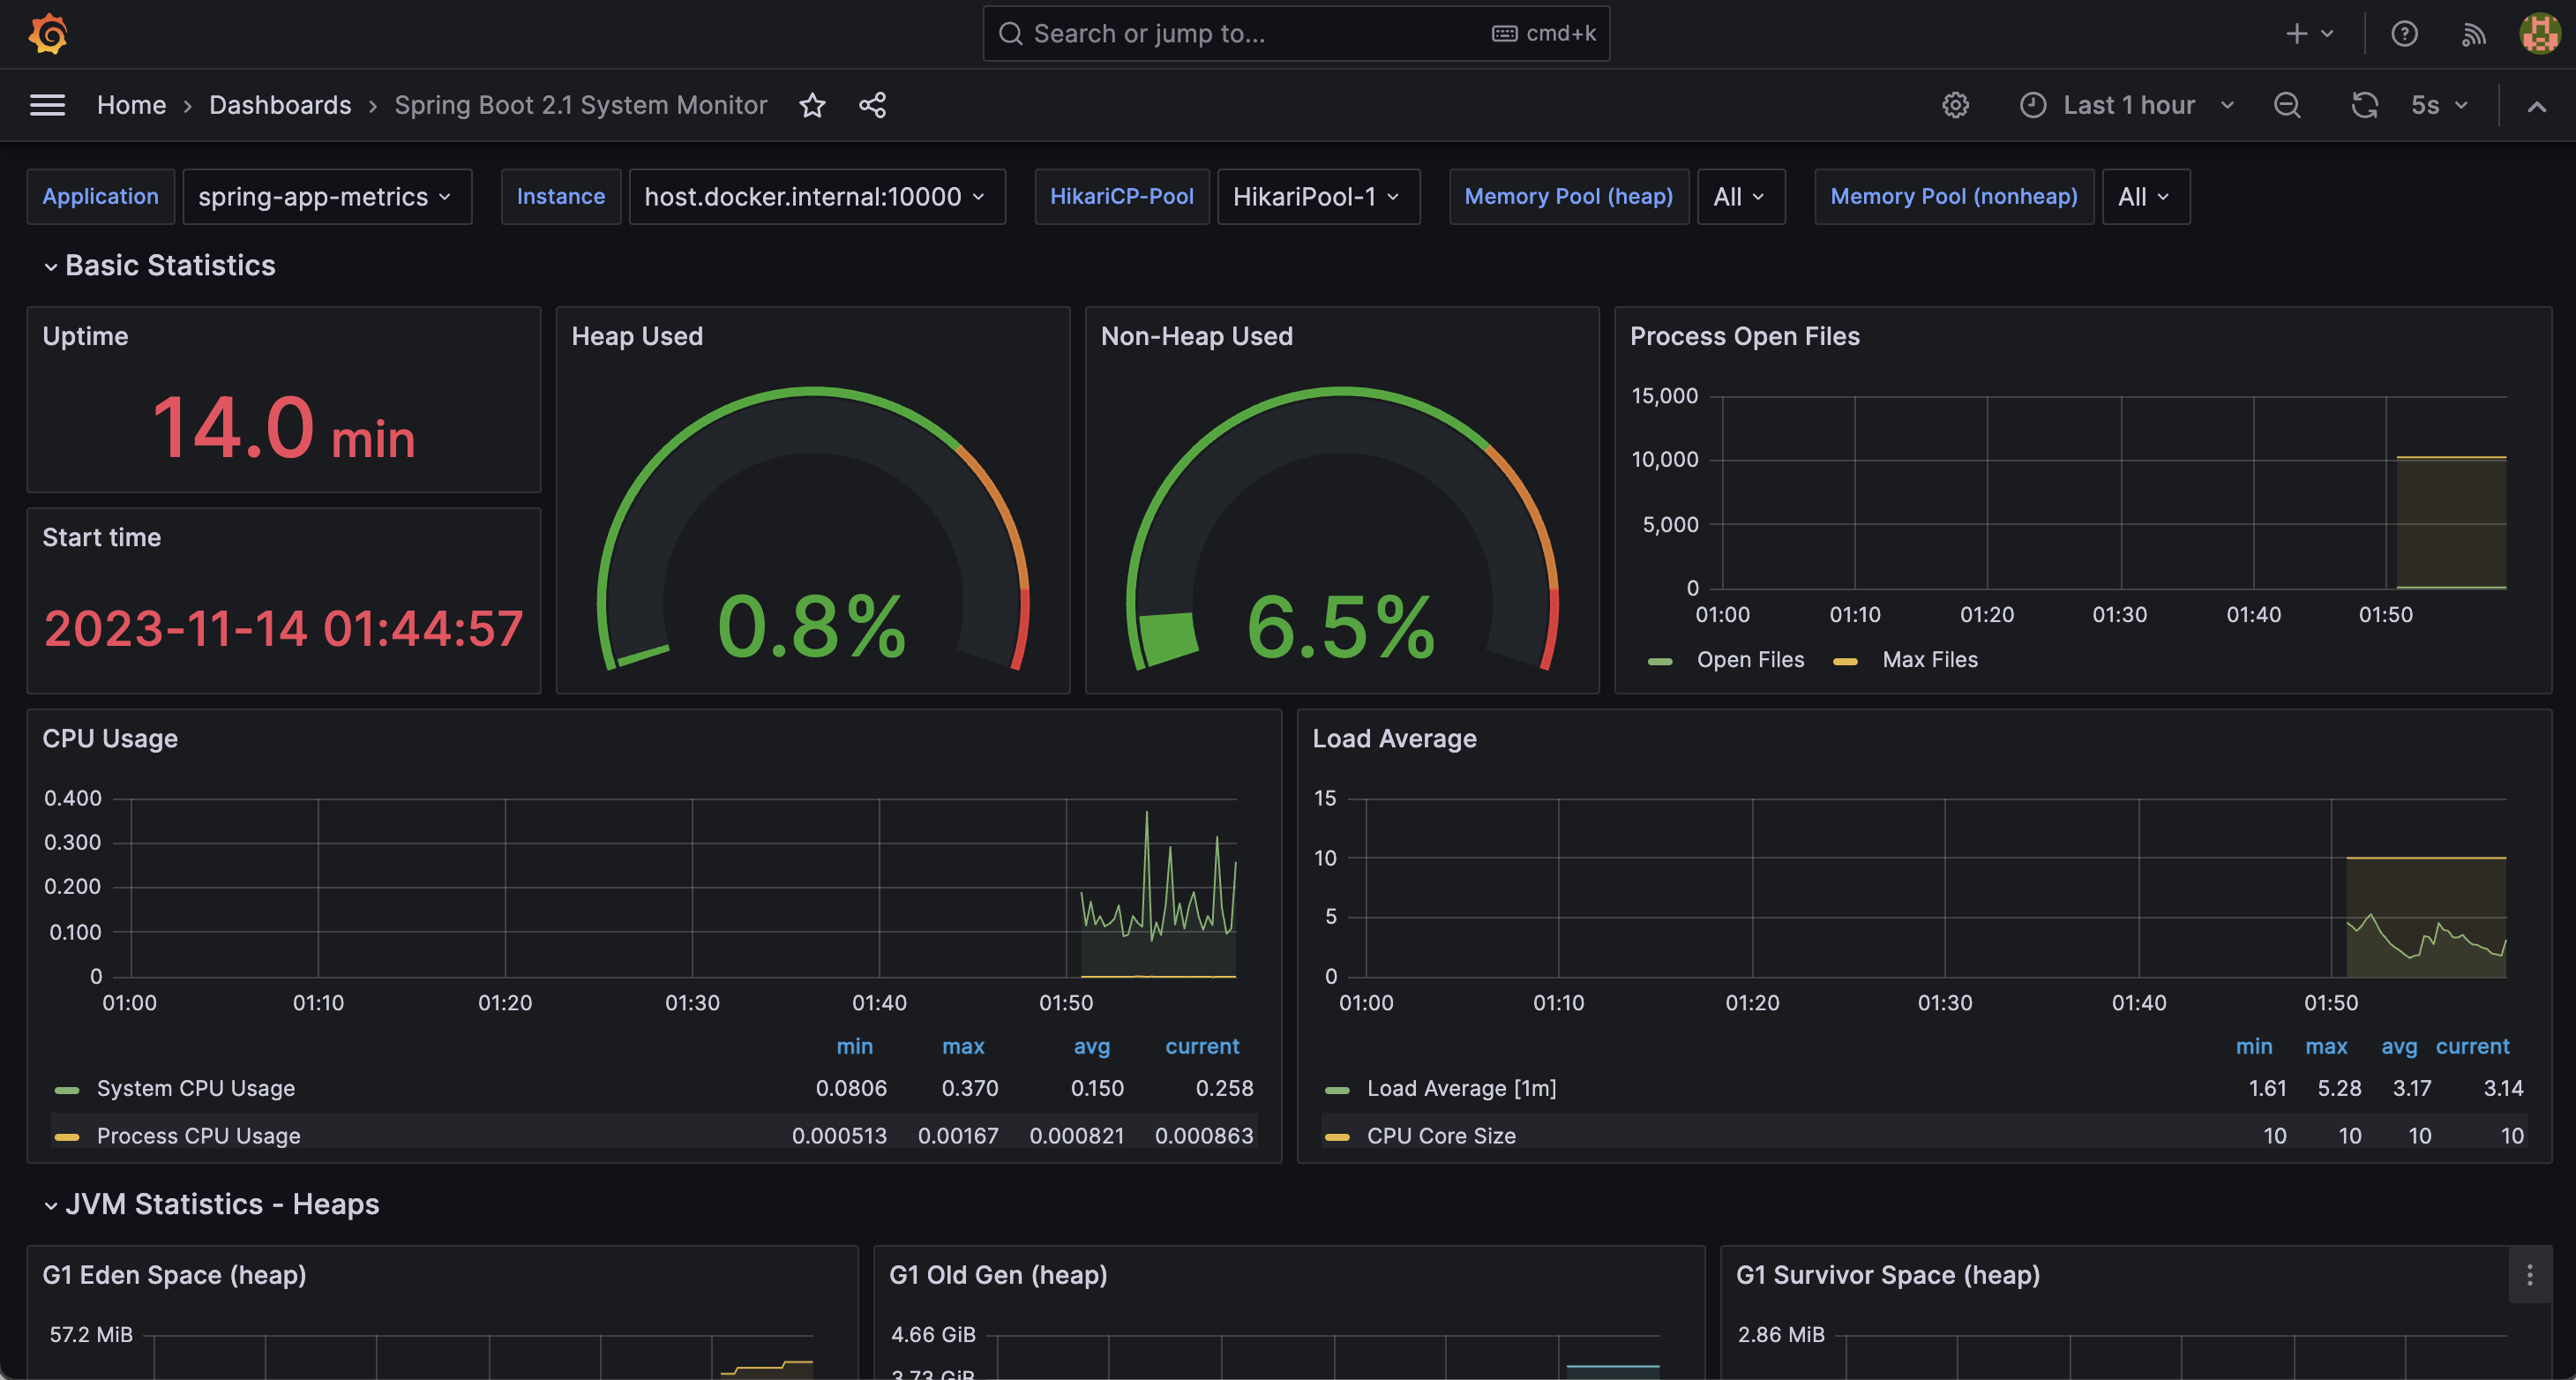
Task: Open dashboard settings gear
Action: (1955, 105)
